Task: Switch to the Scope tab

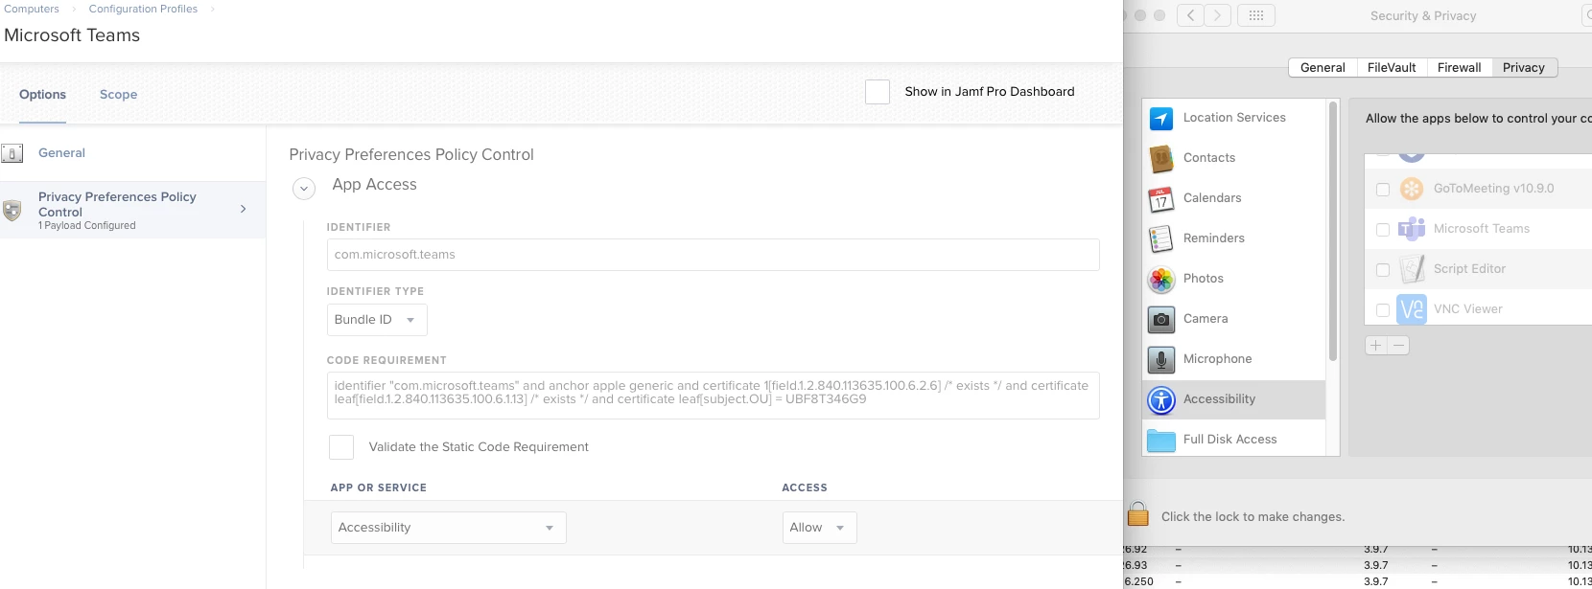Action: 118,95
